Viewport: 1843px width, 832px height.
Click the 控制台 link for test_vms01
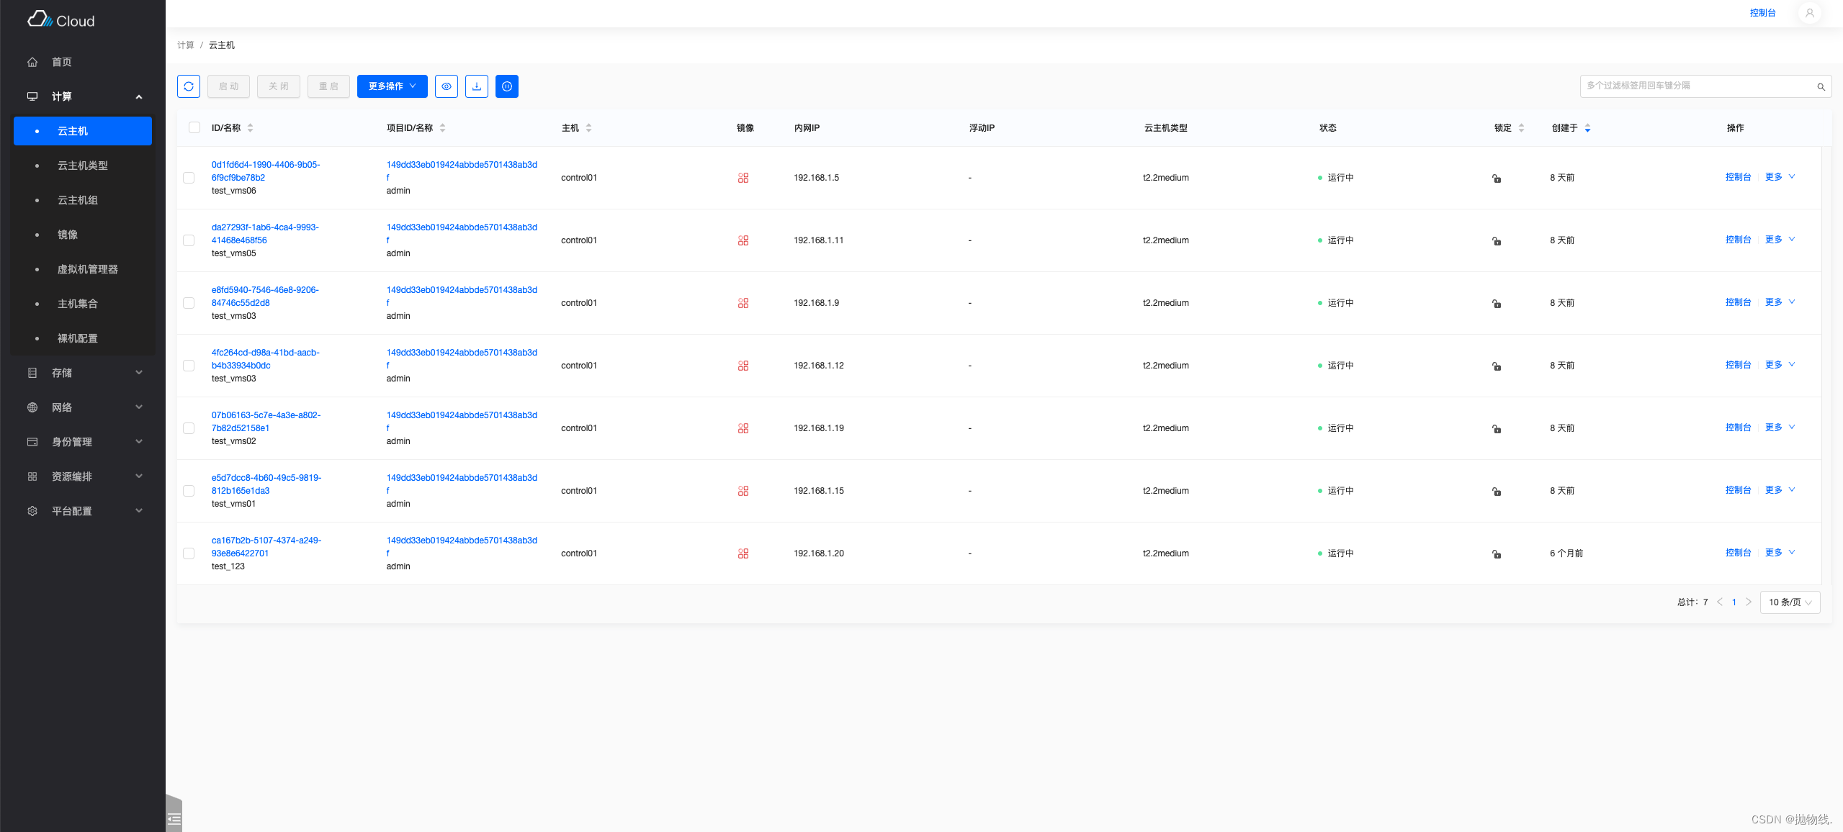tap(1738, 489)
